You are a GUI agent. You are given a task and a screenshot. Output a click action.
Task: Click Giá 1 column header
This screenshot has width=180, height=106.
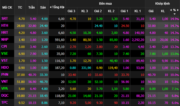pyautogui.click(x=124, y=11)
